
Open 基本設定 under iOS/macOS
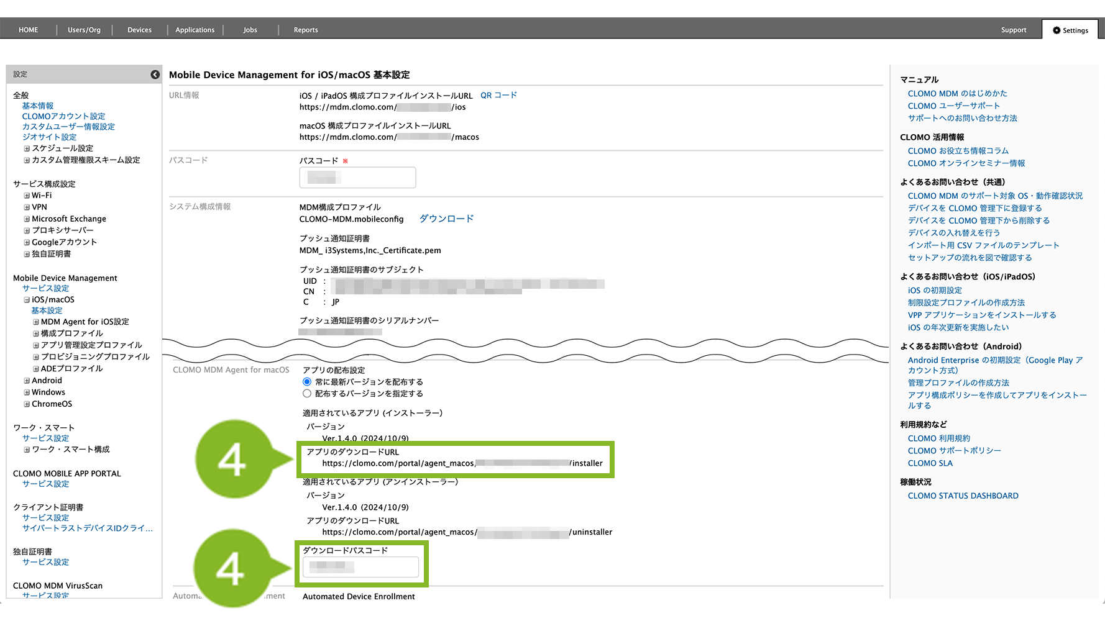47,311
